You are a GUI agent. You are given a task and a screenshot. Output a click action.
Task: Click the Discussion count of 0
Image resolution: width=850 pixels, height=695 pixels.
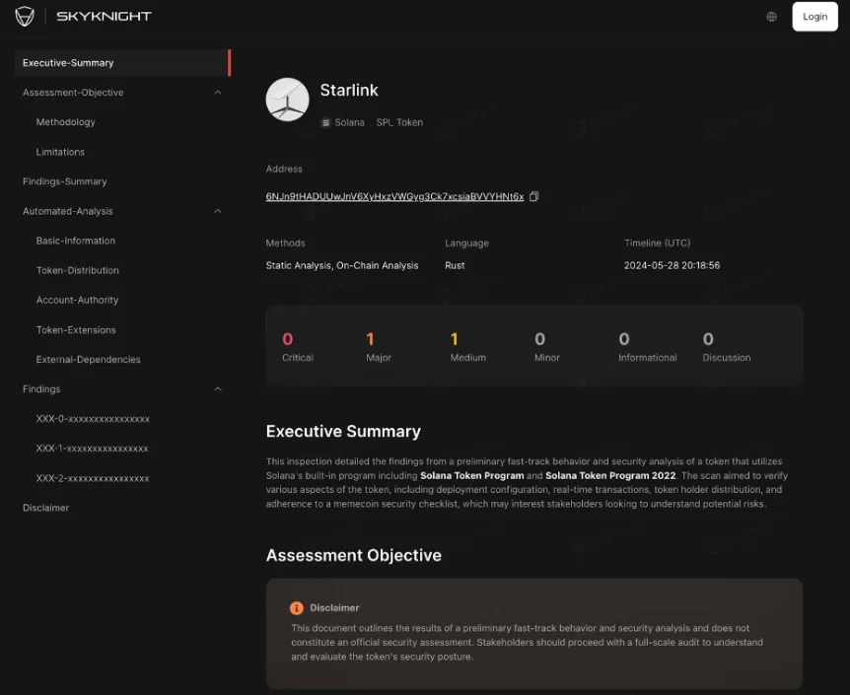708,339
